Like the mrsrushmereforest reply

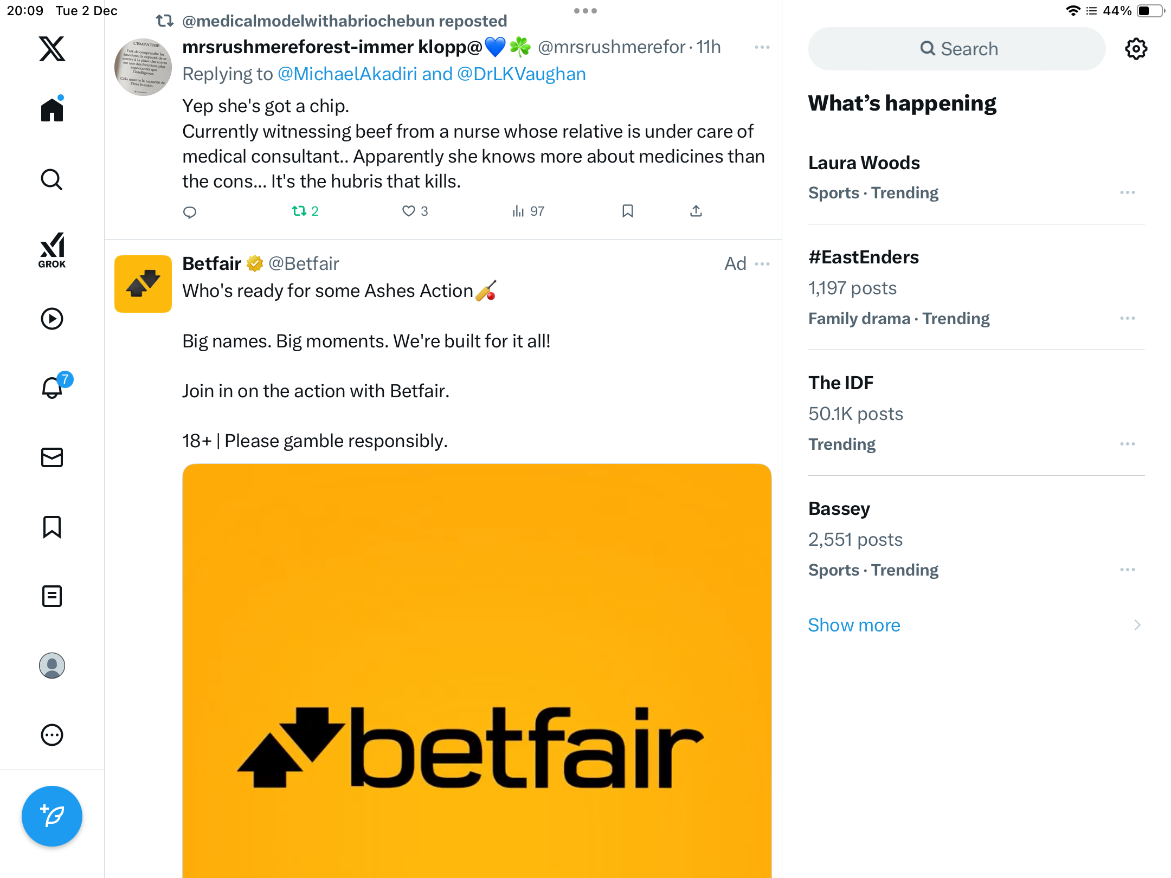[x=409, y=211]
